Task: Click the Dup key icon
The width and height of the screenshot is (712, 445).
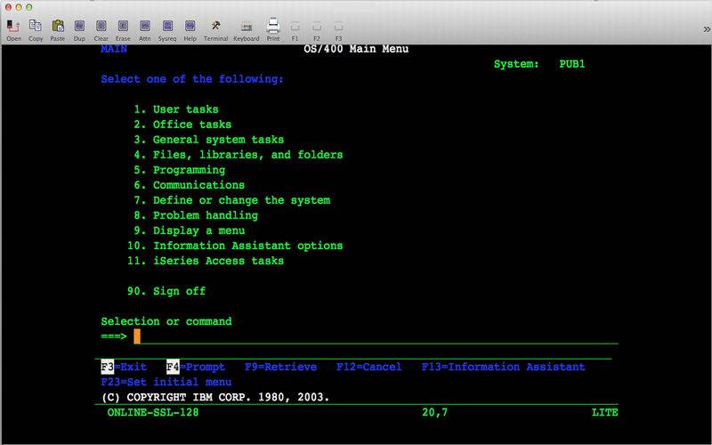Action: pyautogui.click(x=79, y=30)
